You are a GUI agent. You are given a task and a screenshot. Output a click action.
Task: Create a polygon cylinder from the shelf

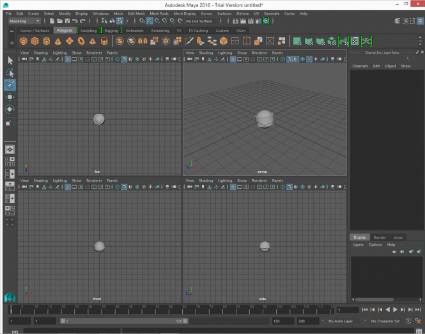click(47, 41)
